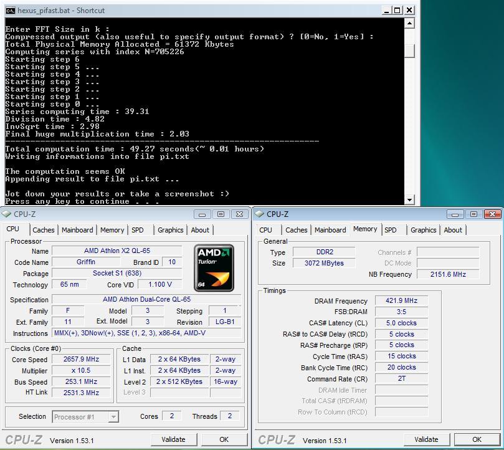Viewport: 504px width, 450px height.
Task: Click the Threads count field
Action: tap(230, 416)
